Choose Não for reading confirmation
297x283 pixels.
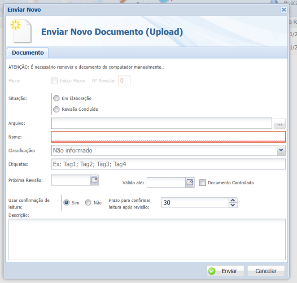88,203
